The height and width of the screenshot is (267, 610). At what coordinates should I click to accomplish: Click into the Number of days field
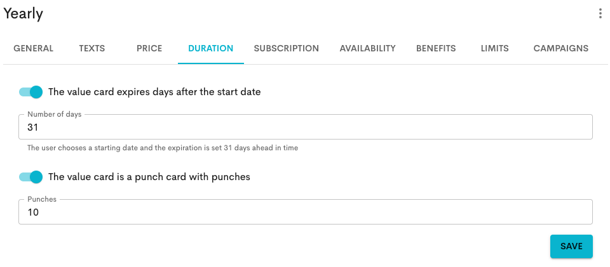[x=305, y=127]
